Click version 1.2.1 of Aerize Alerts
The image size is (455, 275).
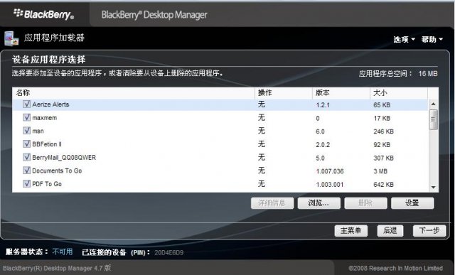pos(323,105)
